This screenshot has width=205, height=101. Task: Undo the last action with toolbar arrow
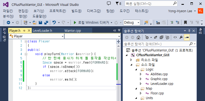click(x=54, y=23)
